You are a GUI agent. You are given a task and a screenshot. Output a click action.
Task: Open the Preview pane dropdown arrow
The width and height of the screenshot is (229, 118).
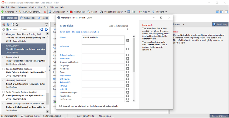184,24
